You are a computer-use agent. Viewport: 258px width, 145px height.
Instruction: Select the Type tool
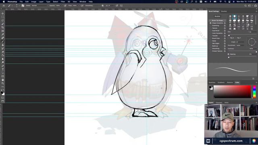[x=3, y=69]
